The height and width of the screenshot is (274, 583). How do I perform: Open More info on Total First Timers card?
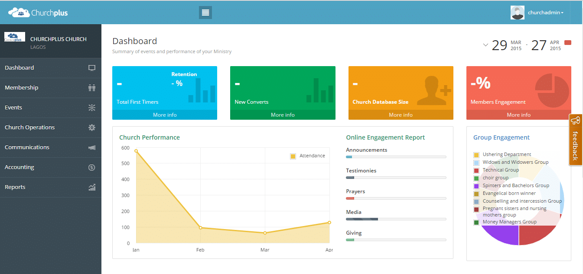pyautogui.click(x=165, y=115)
